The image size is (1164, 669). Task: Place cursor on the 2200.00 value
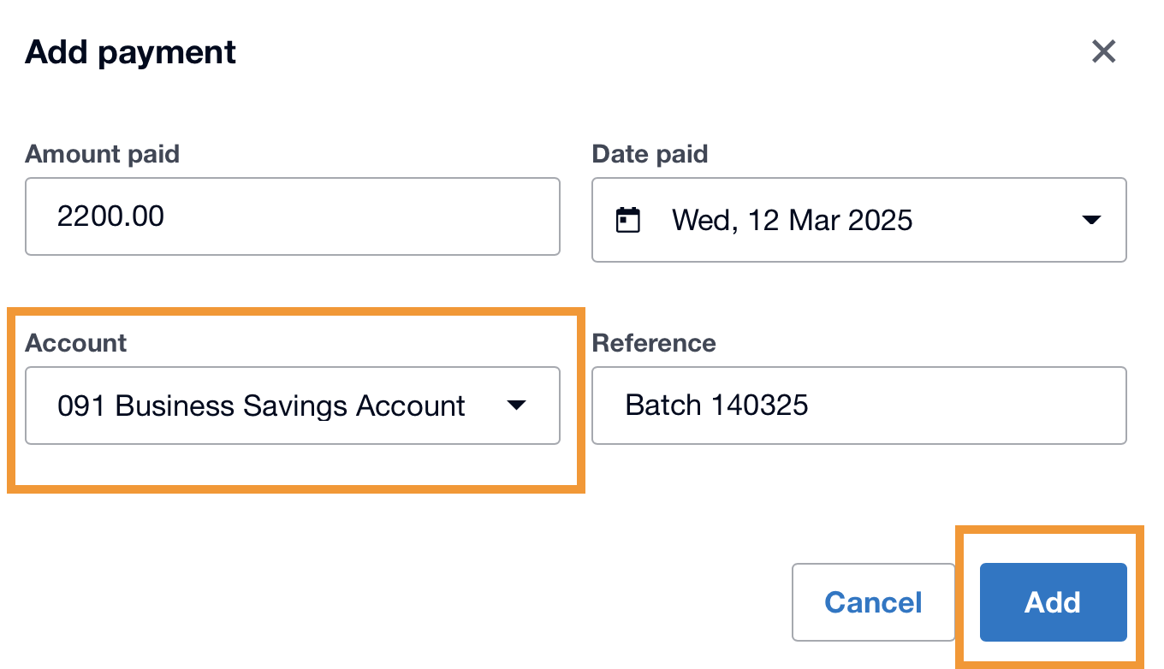pyautogui.click(x=110, y=216)
